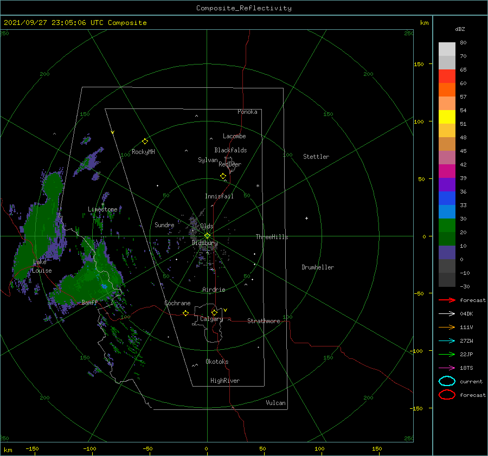Select the bright green 30–20 dBZ swatch
The height and width of the screenshot is (456, 488).
(447, 226)
